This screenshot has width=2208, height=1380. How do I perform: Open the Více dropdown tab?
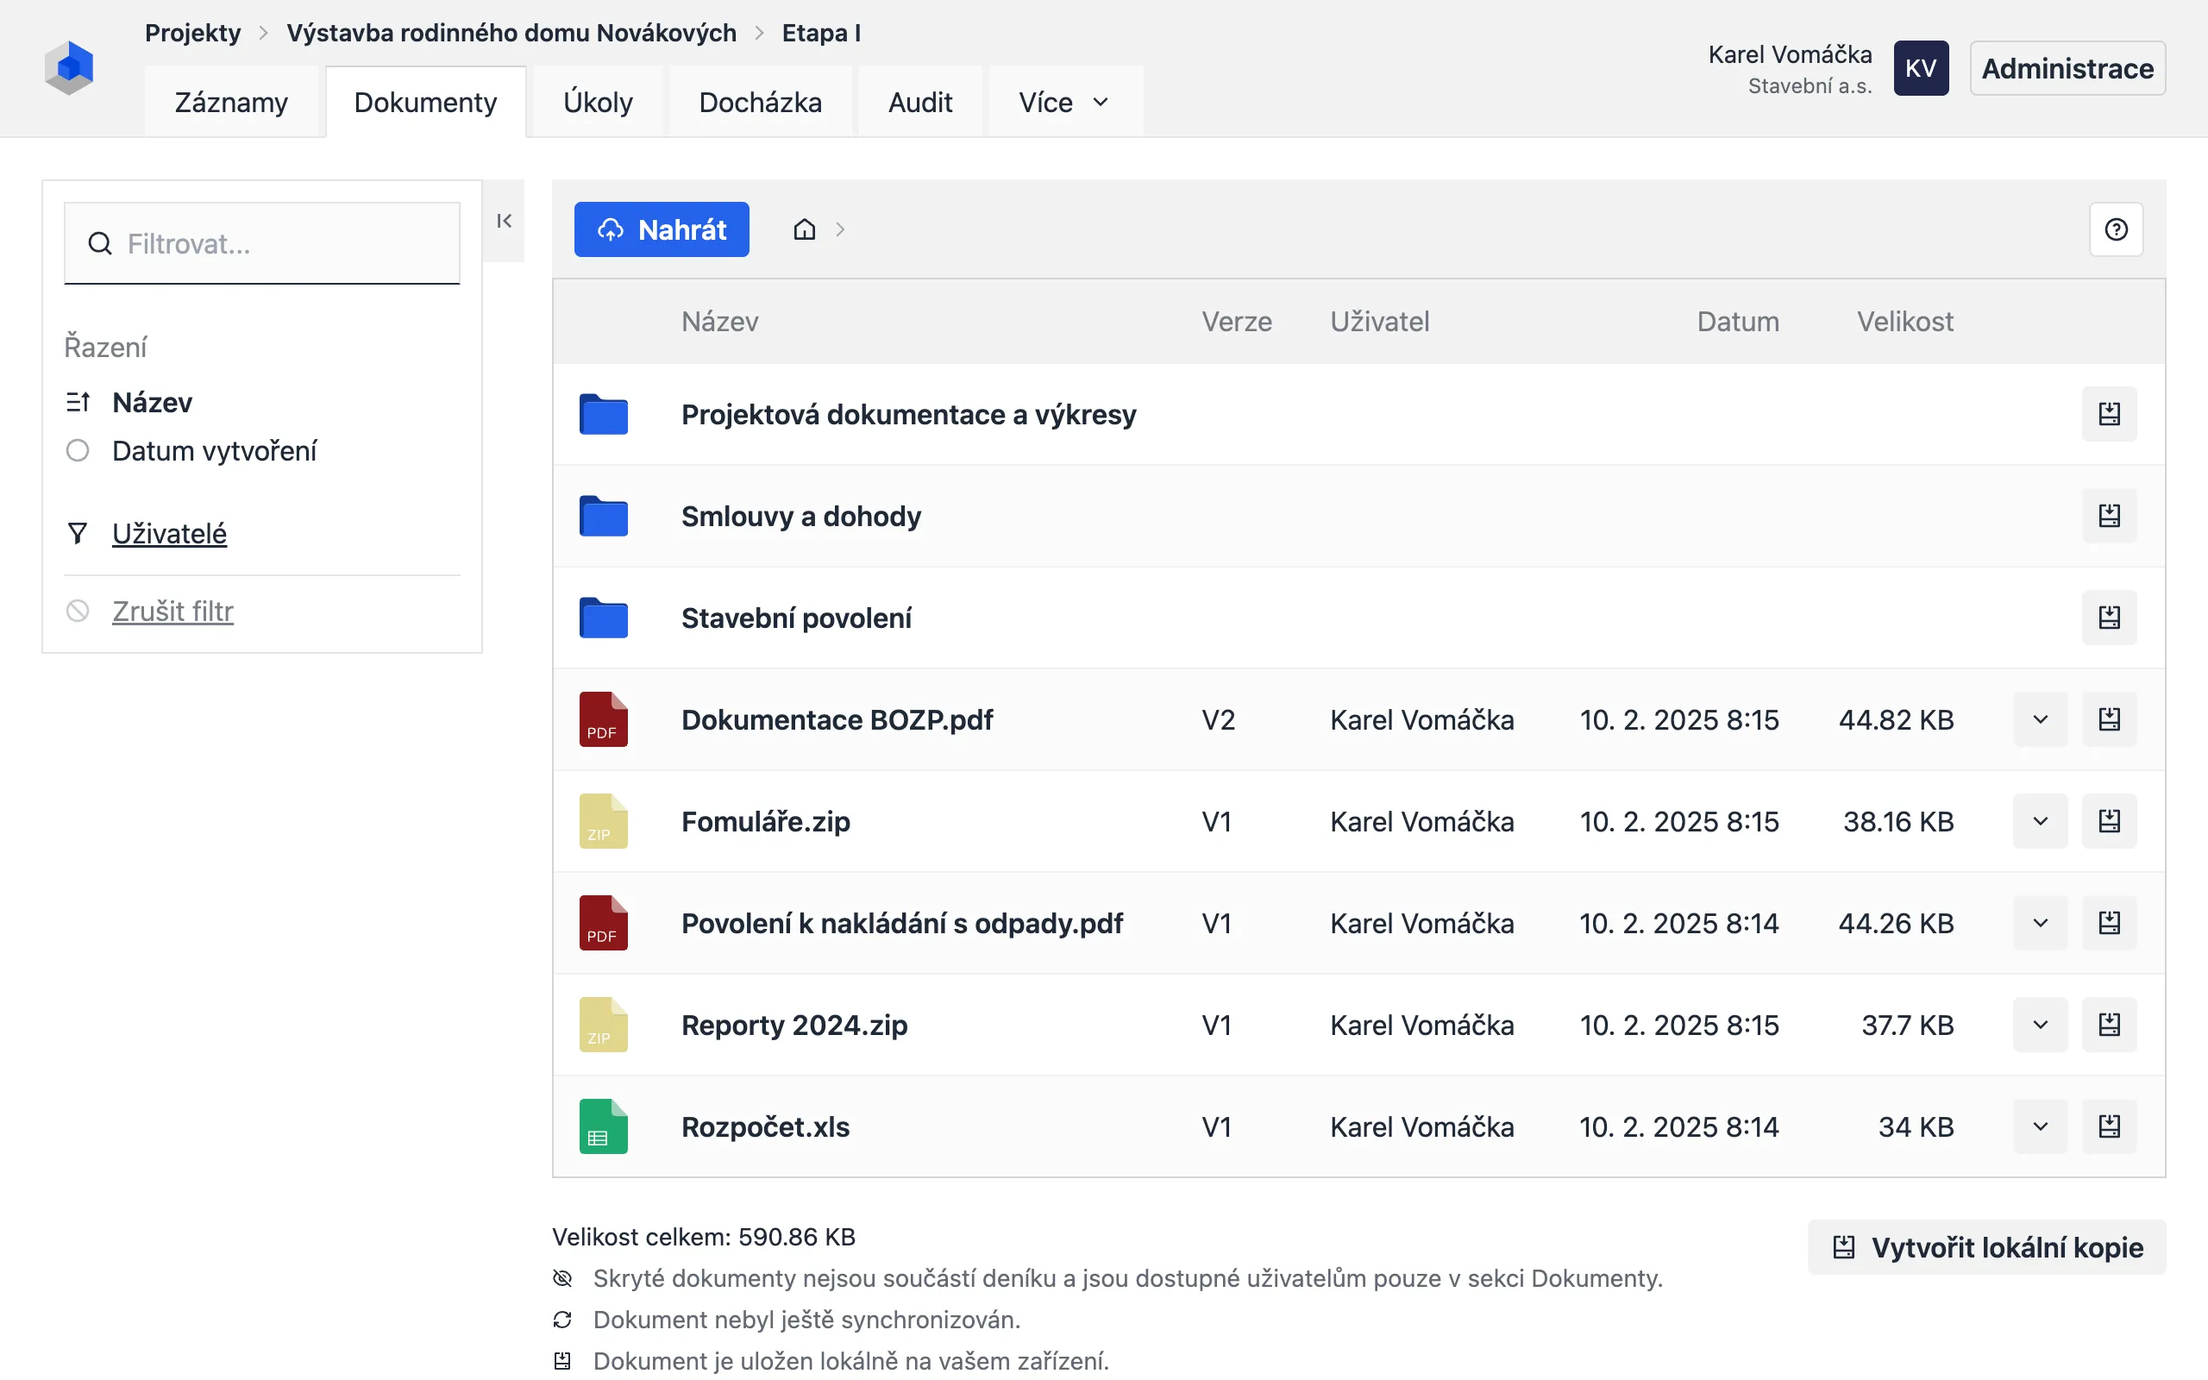click(x=1065, y=103)
